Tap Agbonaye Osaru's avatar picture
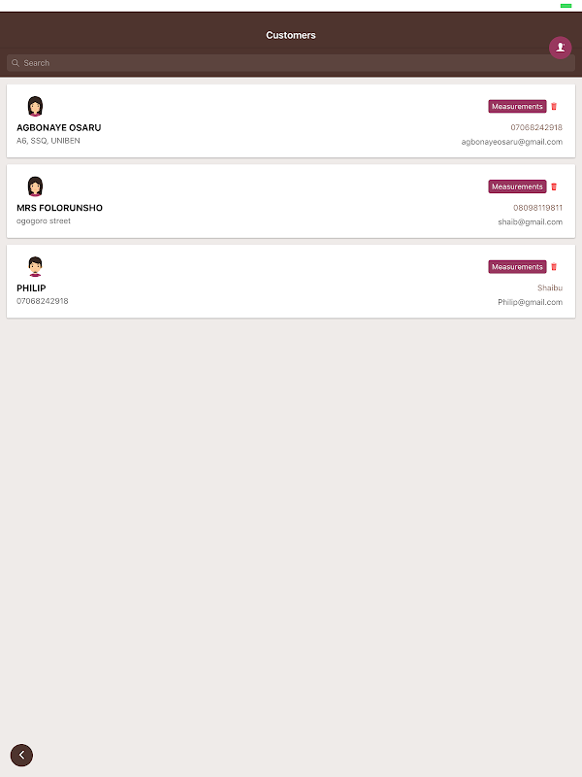This screenshot has width=582, height=777. click(36, 106)
